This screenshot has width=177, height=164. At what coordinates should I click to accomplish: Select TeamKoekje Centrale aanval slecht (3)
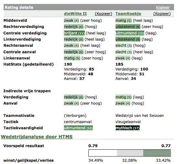[x=124, y=52]
